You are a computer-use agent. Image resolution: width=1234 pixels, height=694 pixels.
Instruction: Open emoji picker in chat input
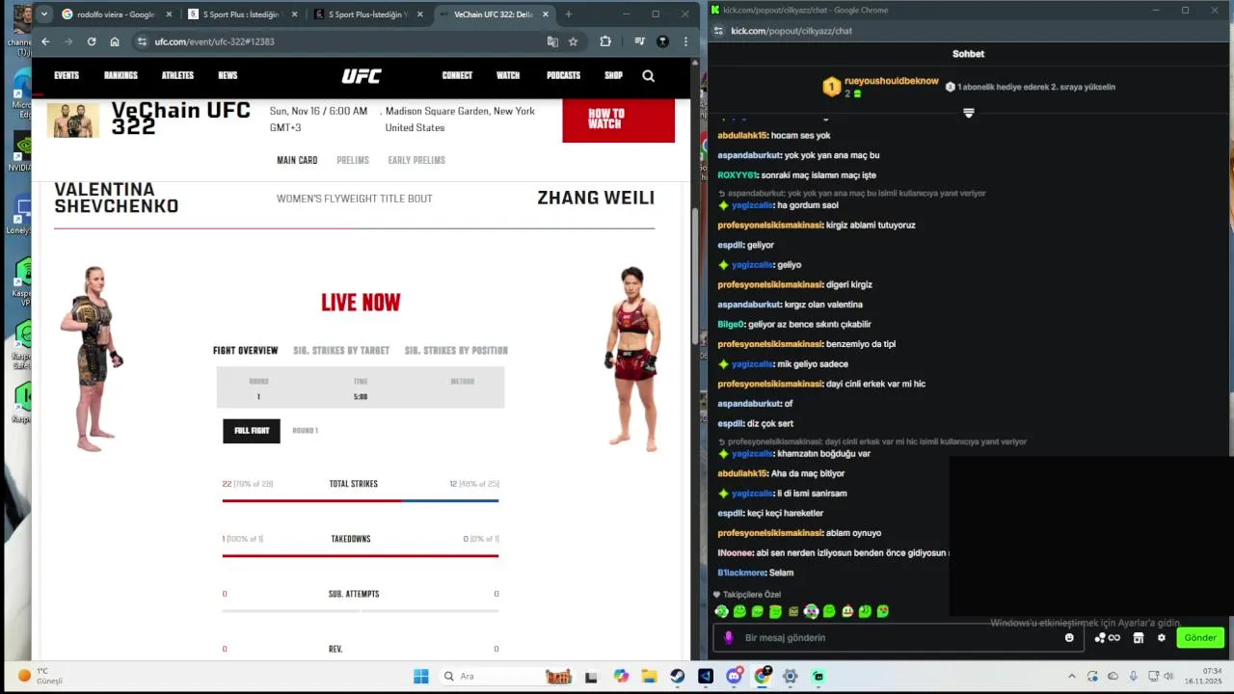pyautogui.click(x=1069, y=637)
